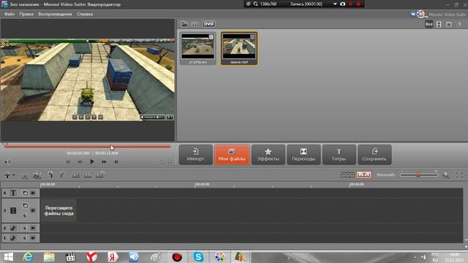Select the audio track 2 note icon

tap(13, 228)
